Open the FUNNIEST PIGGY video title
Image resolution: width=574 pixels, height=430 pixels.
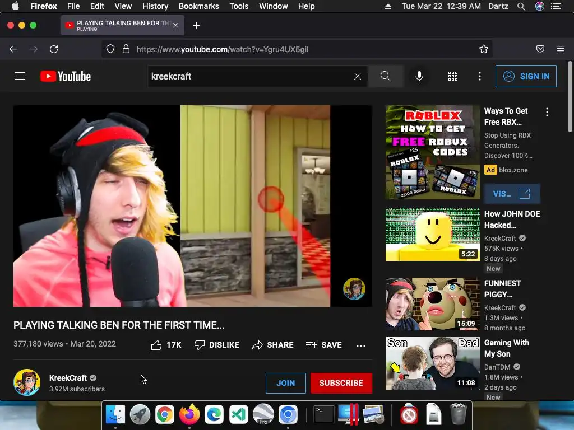(x=502, y=289)
